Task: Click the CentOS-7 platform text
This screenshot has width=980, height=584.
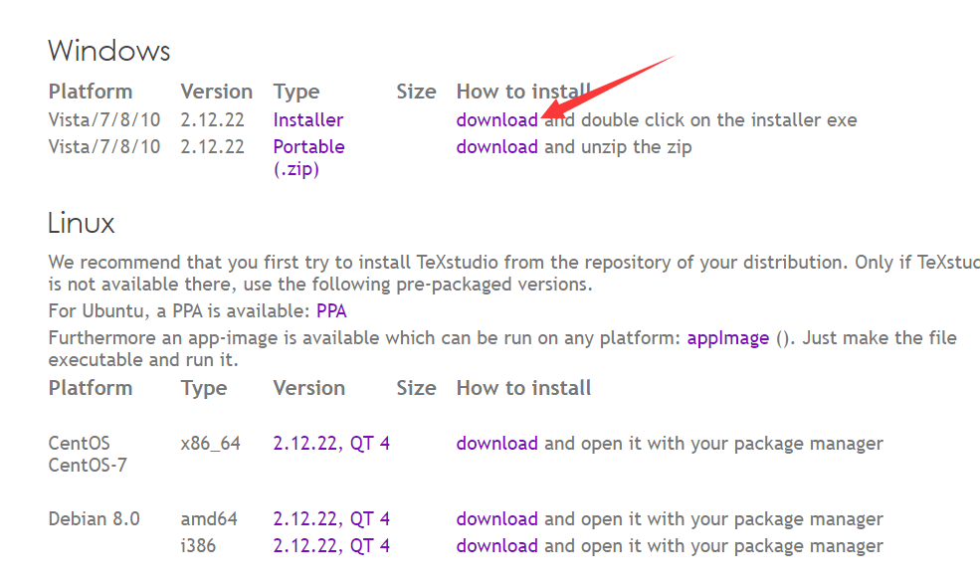Action: [88, 466]
